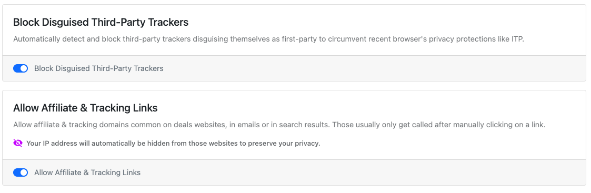Disable Block Disguised Third-Party Trackers toggle

click(x=21, y=68)
